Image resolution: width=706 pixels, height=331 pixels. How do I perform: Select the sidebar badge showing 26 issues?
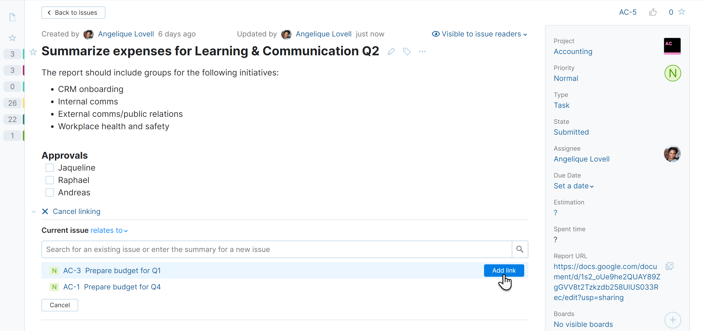point(12,103)
